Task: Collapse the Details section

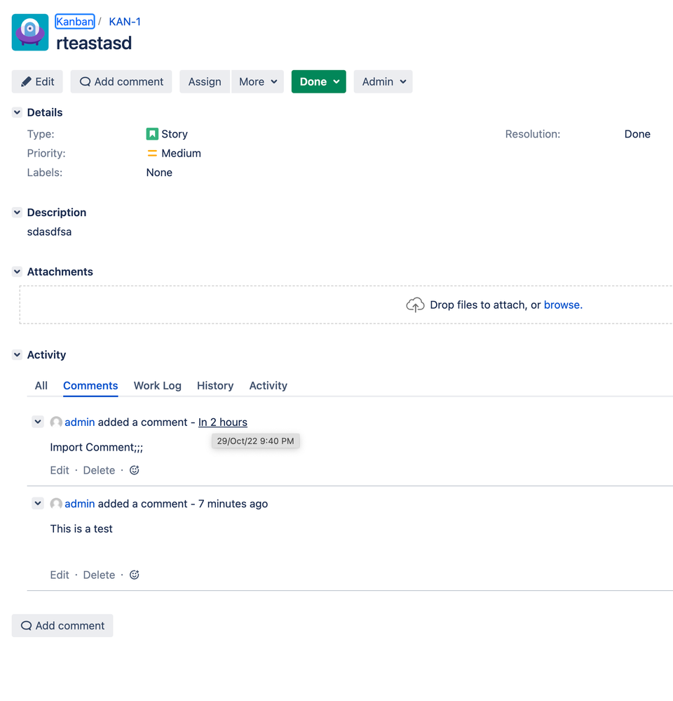Action: (x=16, y=112)
